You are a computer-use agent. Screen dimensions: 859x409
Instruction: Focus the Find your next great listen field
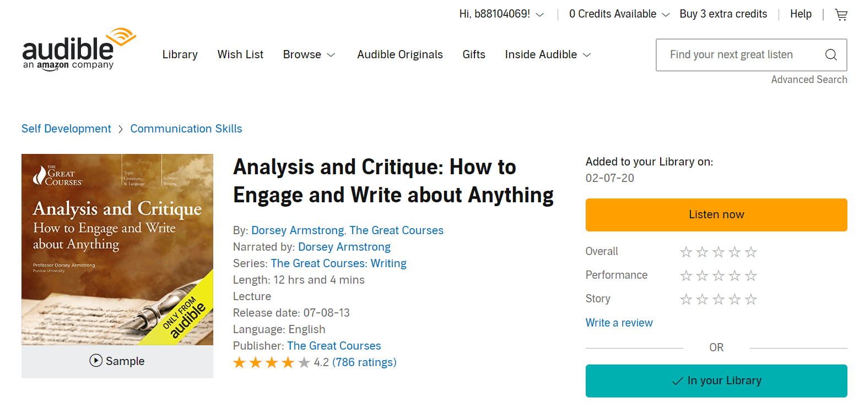click(752, 55)
